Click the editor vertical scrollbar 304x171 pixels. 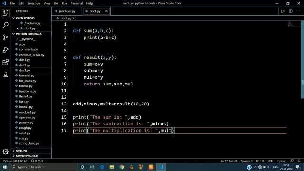coord(303,59)
